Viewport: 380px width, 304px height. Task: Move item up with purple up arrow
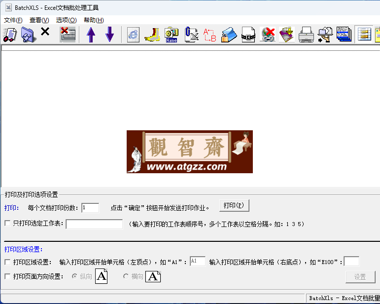(91, 35)
